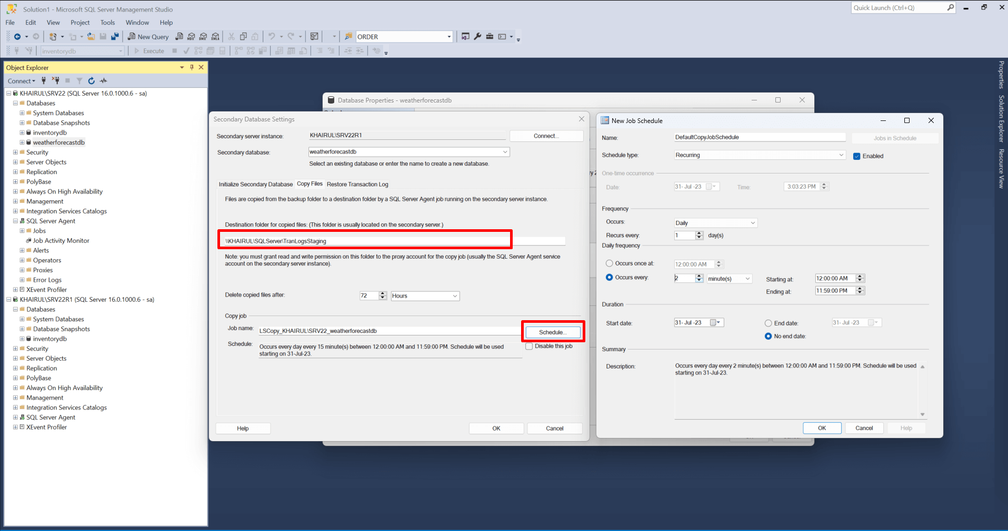This screenshot has width=1008, height=531.
Task: Click the wrench Properties Window icon
Action: (x=477, y=37)
